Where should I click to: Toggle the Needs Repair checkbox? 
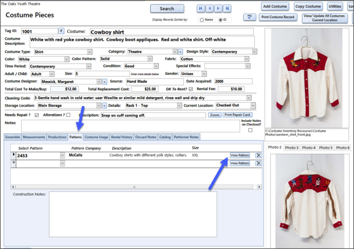(36, 115)
